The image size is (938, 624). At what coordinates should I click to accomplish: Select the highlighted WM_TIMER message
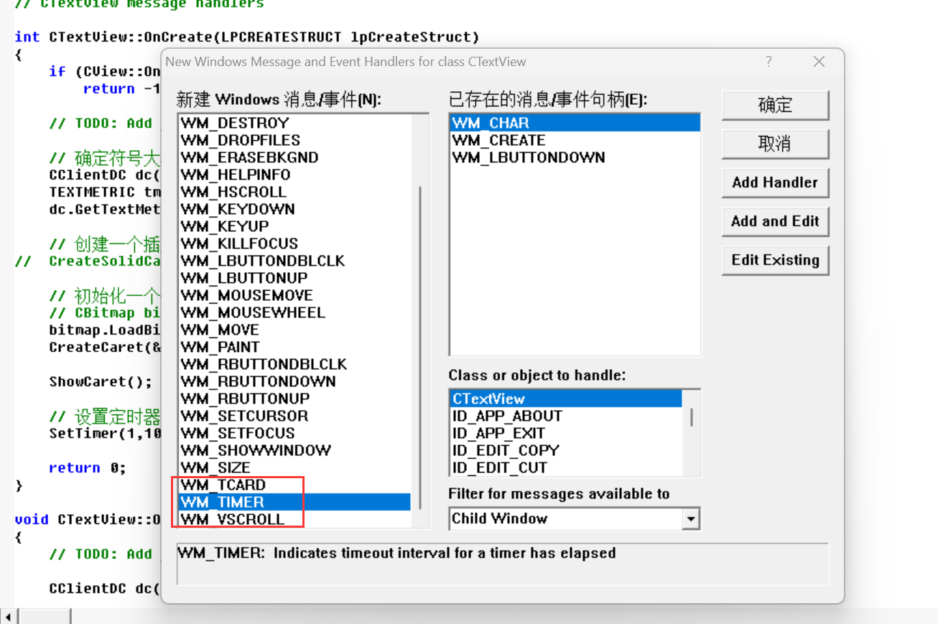click(x=294, y=502)
